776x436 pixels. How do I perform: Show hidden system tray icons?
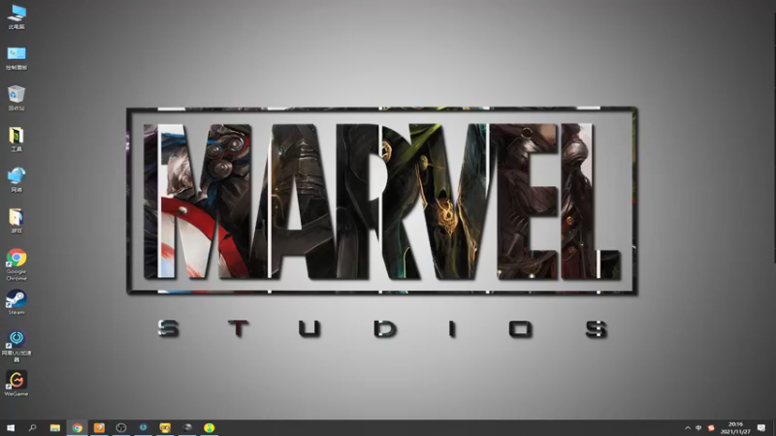point(688,428)
